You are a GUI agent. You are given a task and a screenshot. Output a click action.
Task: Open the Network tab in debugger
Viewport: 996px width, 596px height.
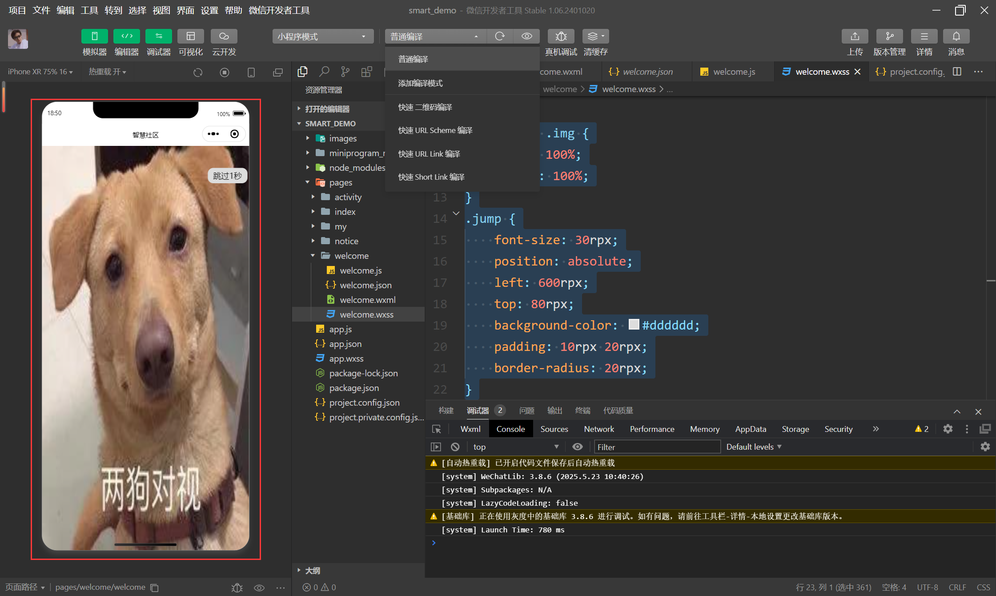tap(598, 429)
